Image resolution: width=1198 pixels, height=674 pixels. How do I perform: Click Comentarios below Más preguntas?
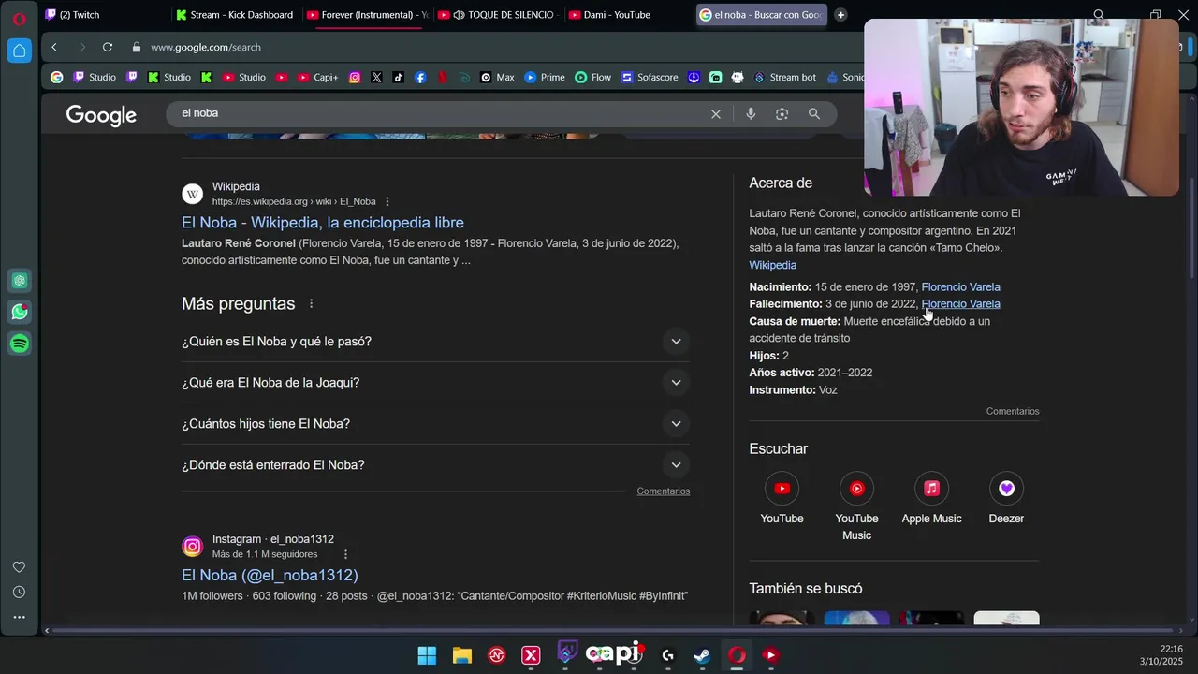[663, 491]
